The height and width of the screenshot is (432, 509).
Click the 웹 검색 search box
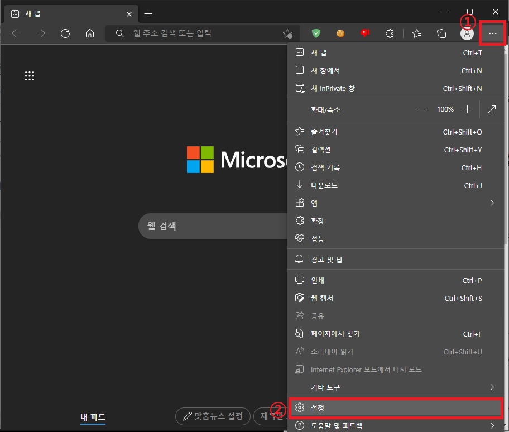[x=213, y=226]
